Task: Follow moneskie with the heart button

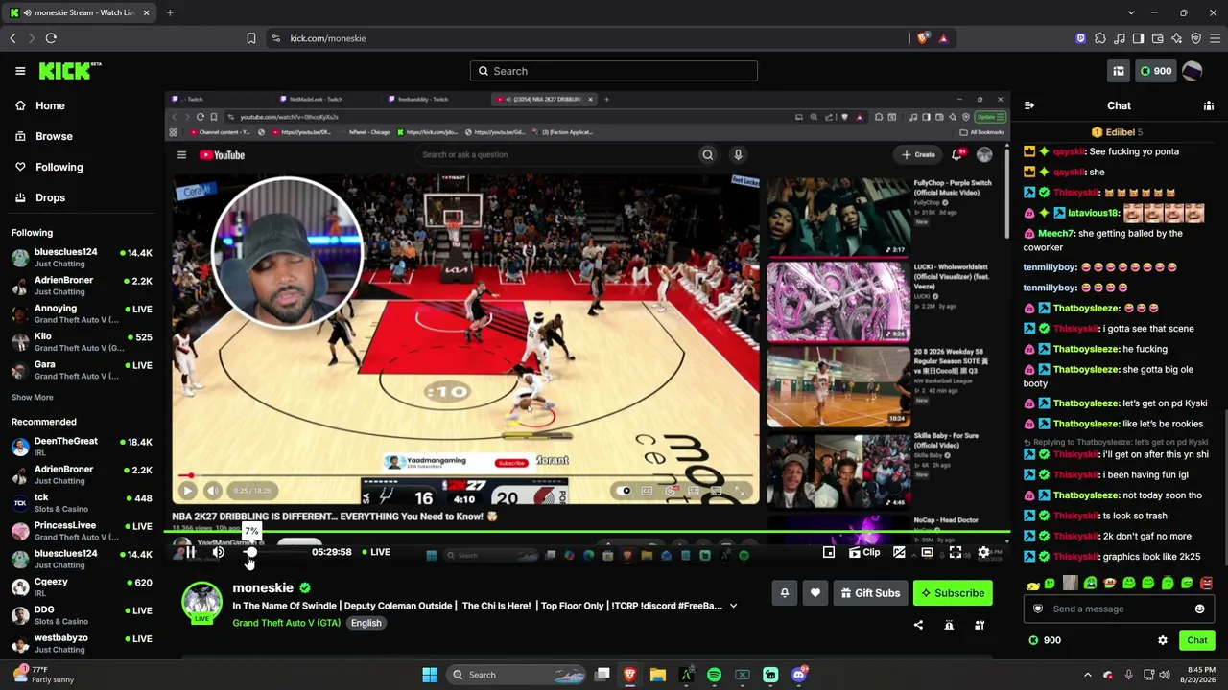Action: 815,593
